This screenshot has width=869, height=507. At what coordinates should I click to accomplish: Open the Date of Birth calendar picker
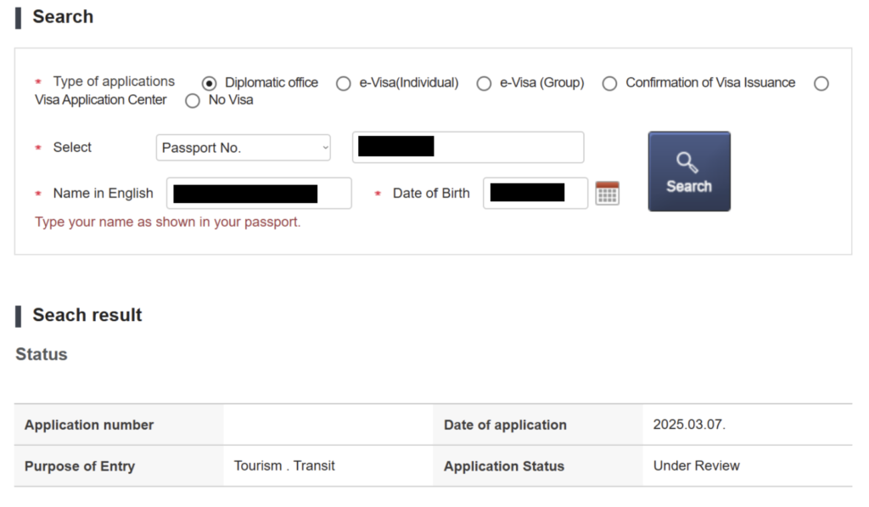tap(607, 193)
